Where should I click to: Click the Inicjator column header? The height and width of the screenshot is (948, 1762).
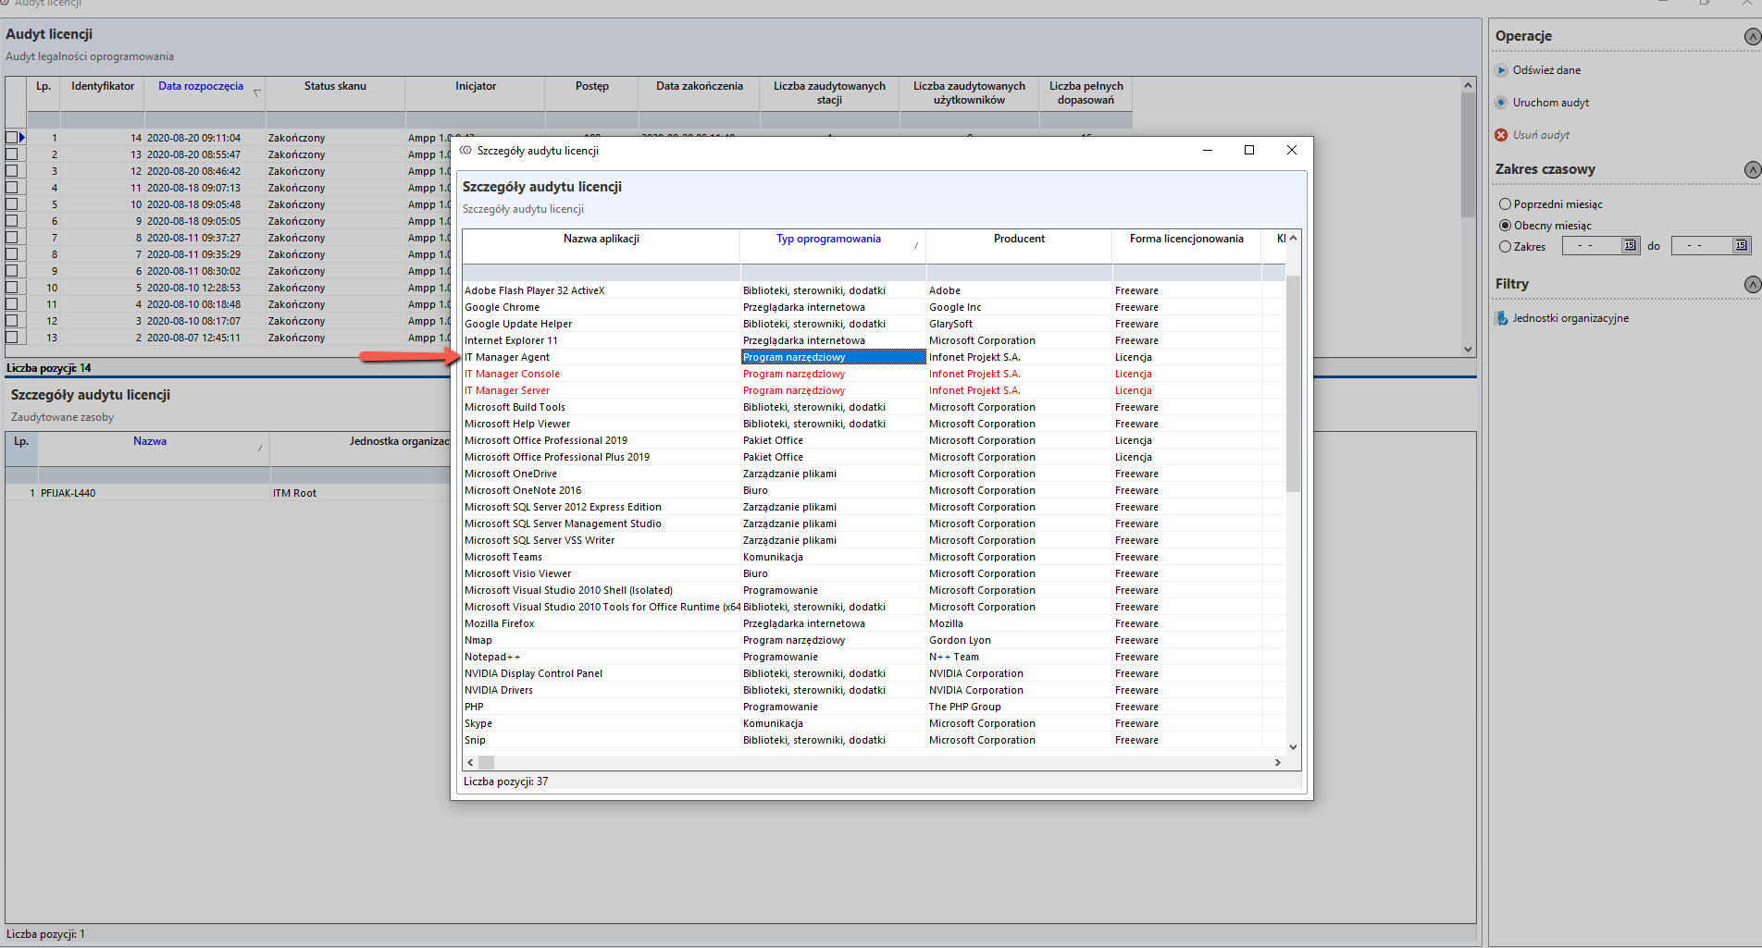click(x=476, y=86)
